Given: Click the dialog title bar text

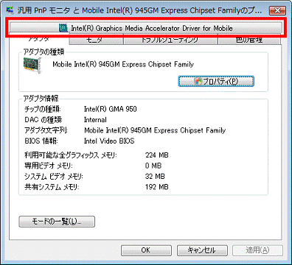Looking at the screenshot, I should [139, 10].
